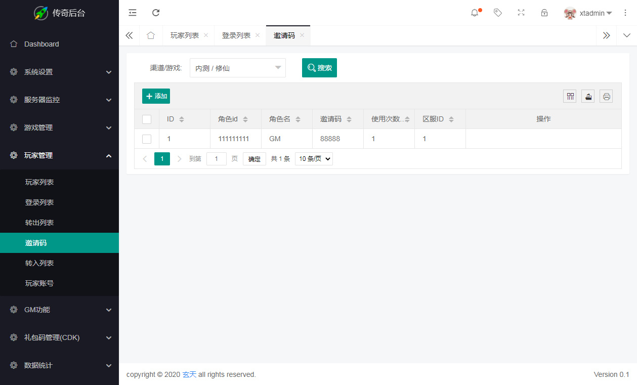Toggle the sidebar collapse icon
The height and width of the screenshot is (385, 637).
point(132,13)
